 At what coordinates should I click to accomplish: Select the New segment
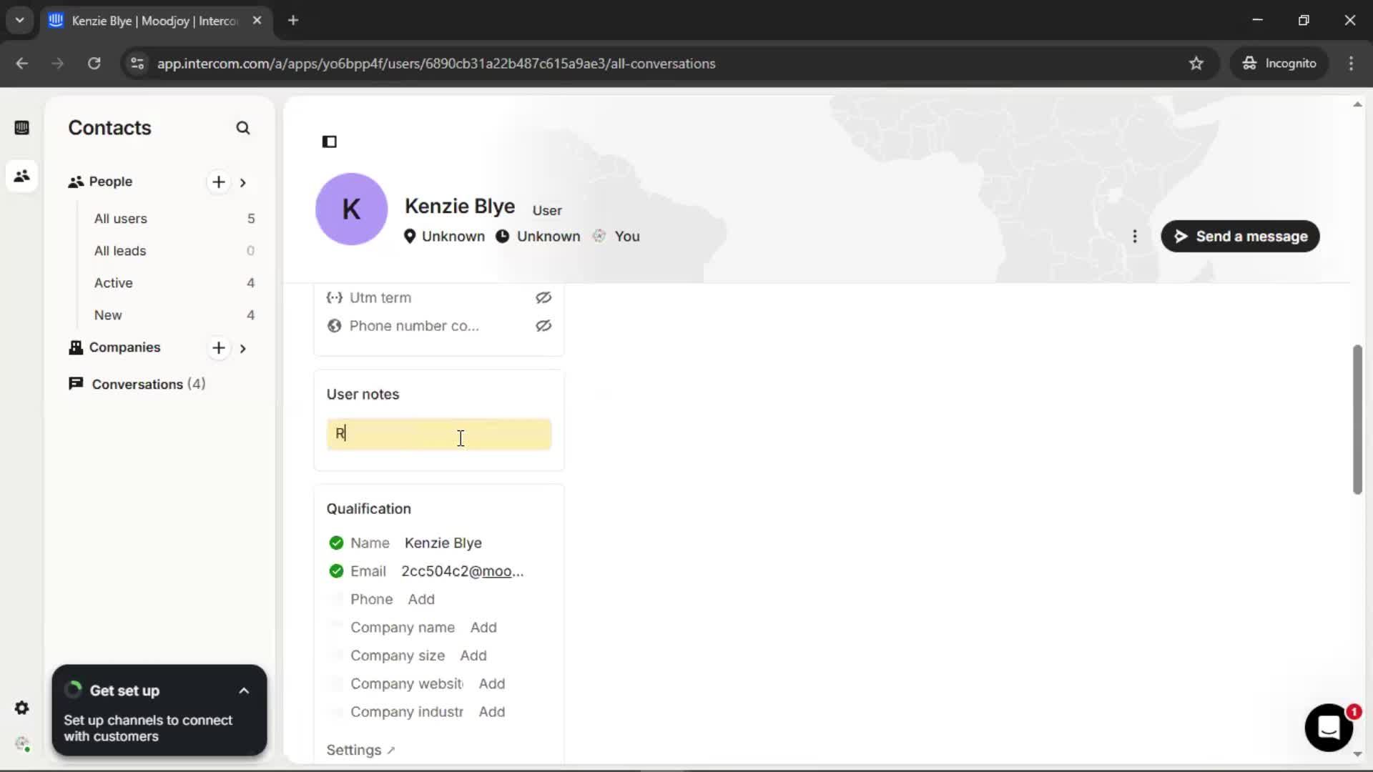174,315
